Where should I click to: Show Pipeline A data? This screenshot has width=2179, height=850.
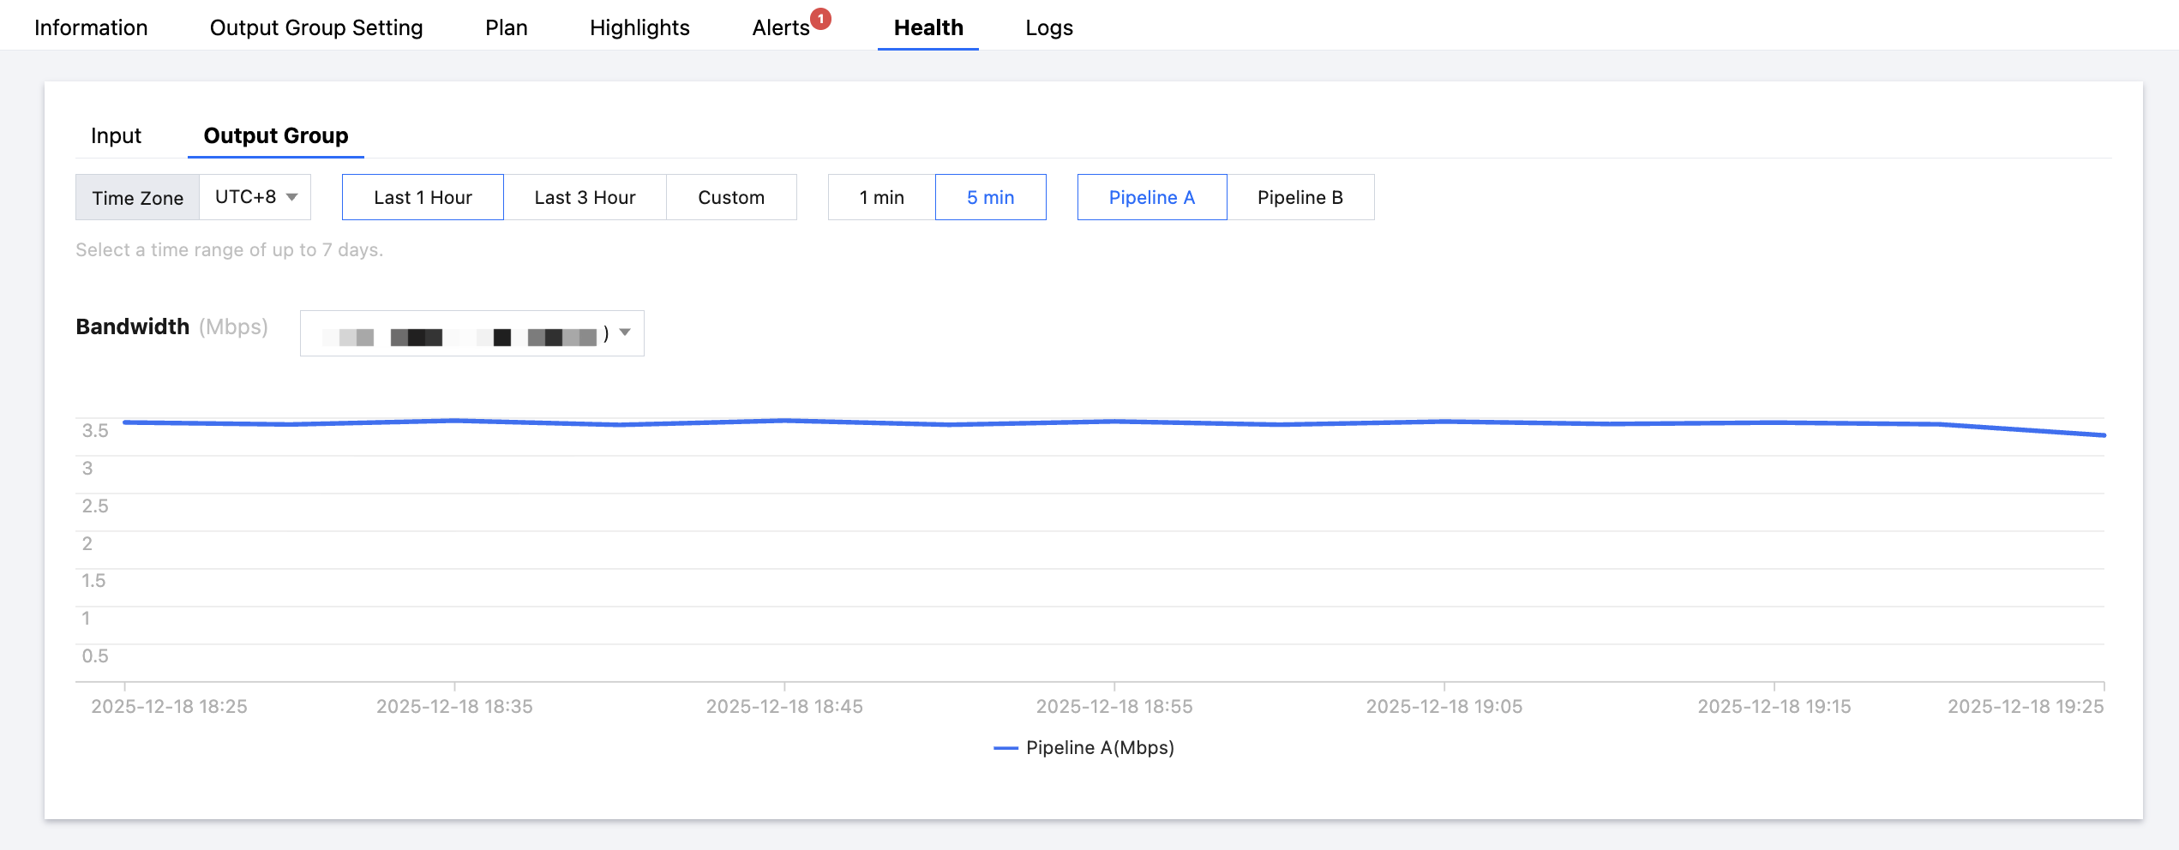coord(1151,197)
